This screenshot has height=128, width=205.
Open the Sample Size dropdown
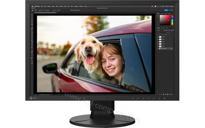tap(48, 10)
